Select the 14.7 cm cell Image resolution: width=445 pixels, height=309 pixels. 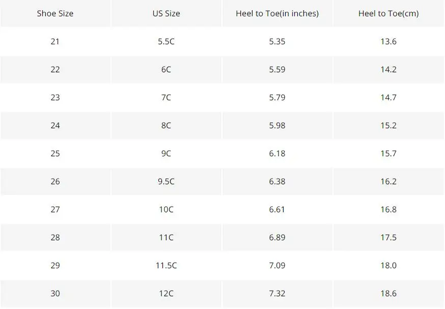click(x=388, y=97)
